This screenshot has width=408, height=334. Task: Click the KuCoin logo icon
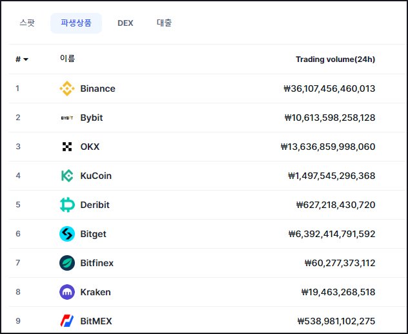tap(67, 176)
